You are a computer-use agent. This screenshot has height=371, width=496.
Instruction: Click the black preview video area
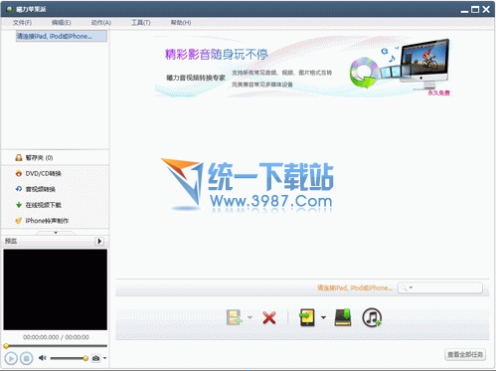tap(56, 289)
